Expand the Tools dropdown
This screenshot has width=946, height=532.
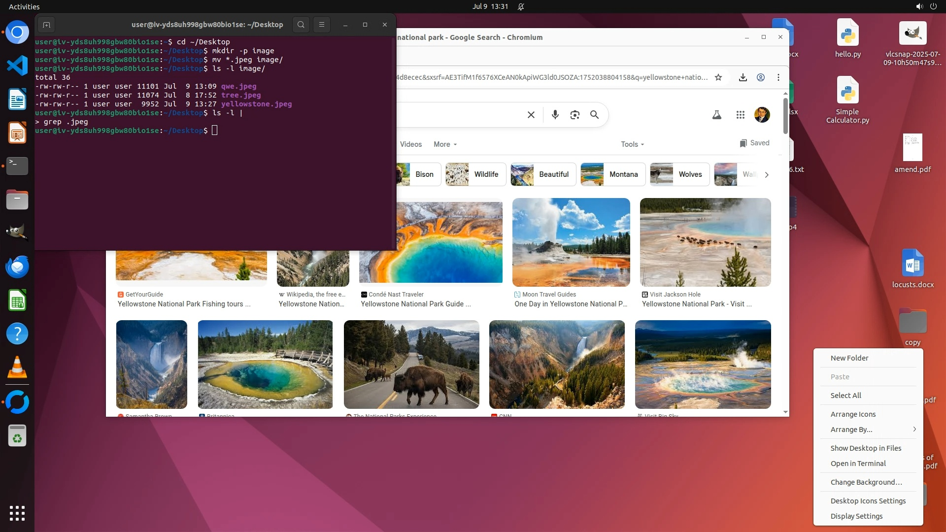632,144
